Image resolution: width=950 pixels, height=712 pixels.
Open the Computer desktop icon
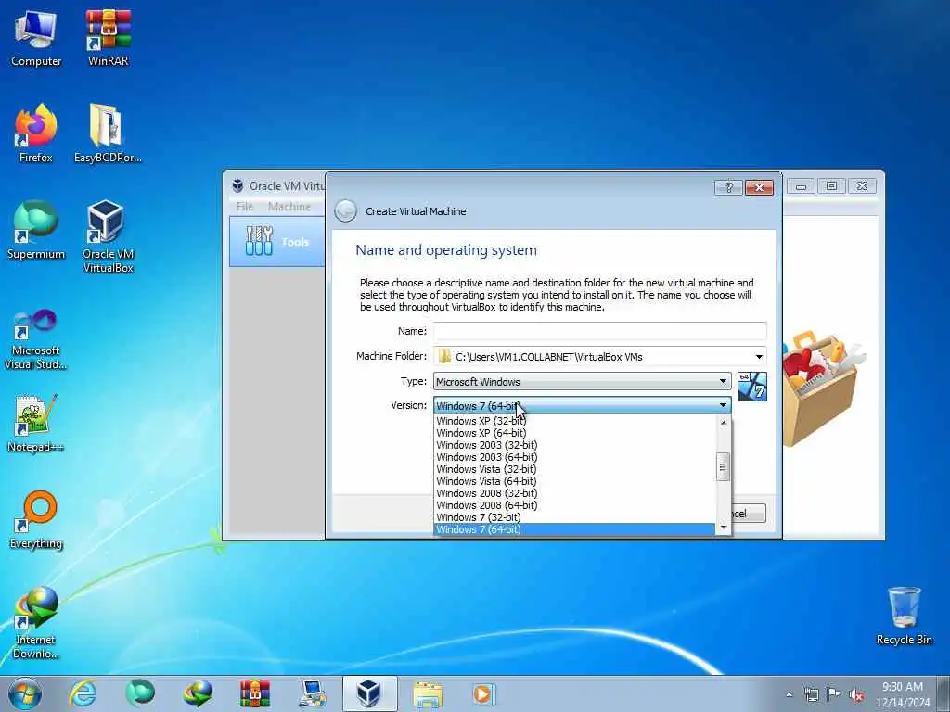36,38
